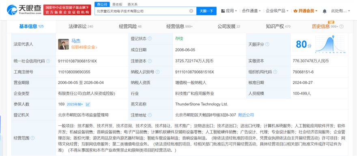Screen dimensions: 357x156
Task: Open the 附近公司 link
Action: [246, 115]
